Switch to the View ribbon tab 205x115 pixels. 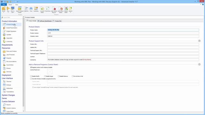tap(16, 4)
